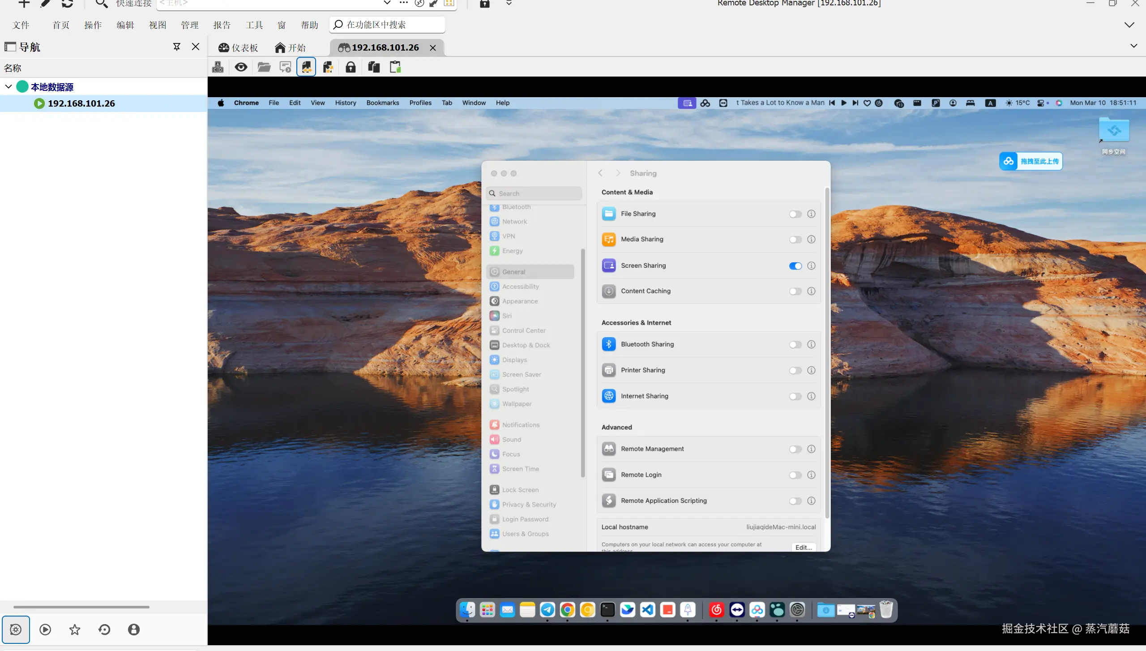Screen dimensions: 1146x651
Task: Click the Ctrl-Alt-Del keyboard blocks icon
Action: tap(218, 67)
